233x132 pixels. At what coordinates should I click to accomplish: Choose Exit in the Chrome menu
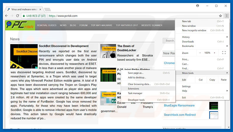(x=203, y=97)
